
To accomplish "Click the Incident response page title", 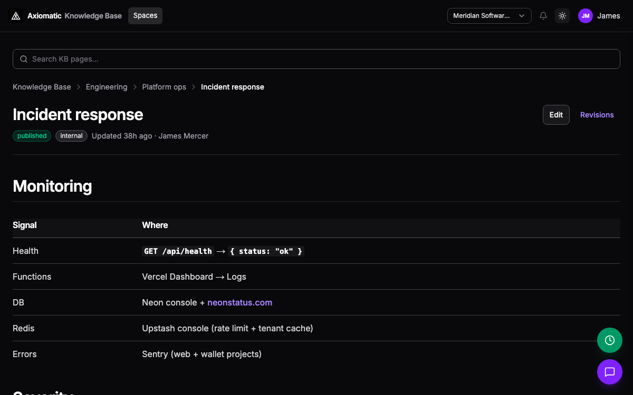I will (78, 114).
